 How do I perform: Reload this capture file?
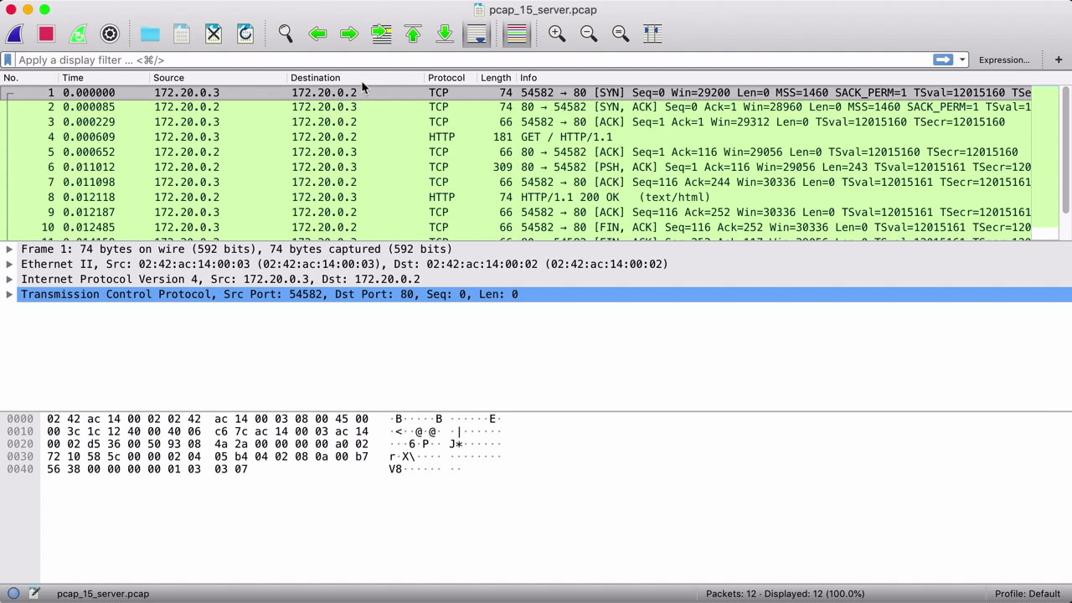click(245, 33)
